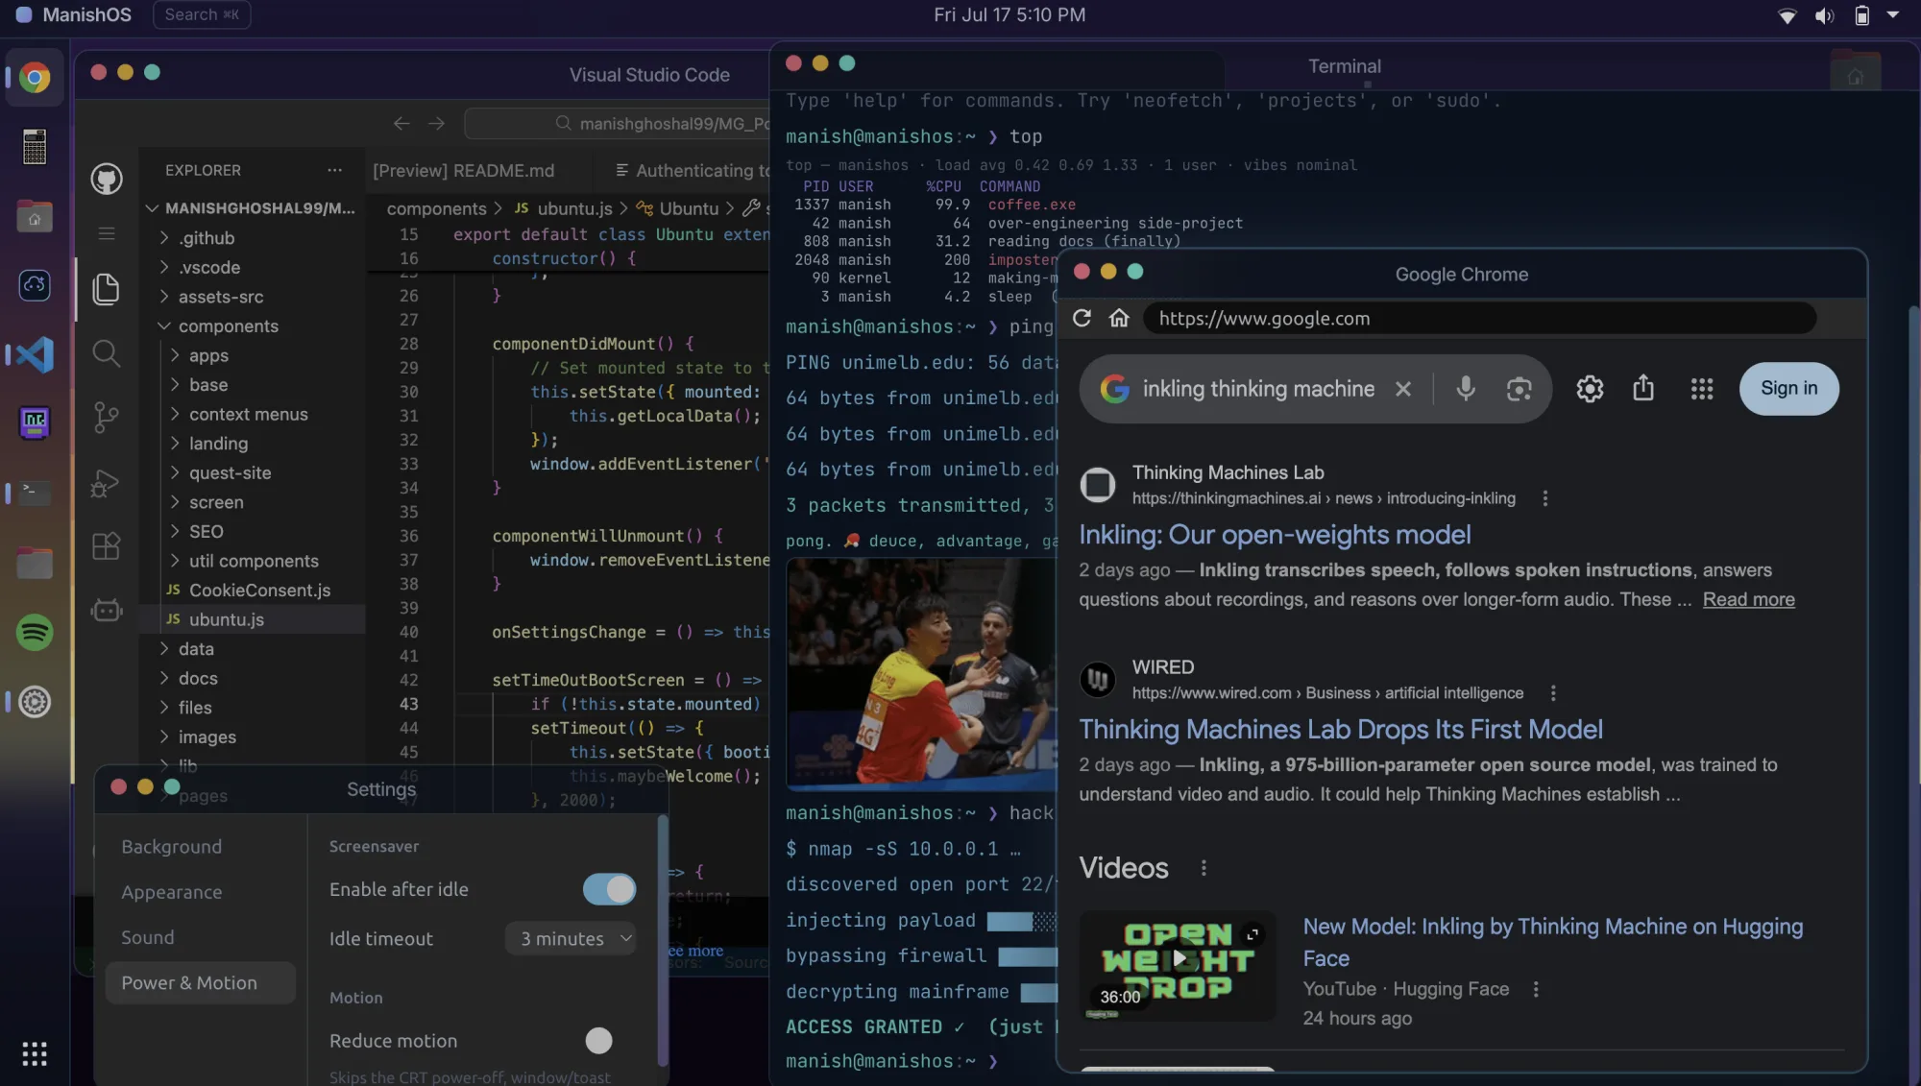The width and height of the screenshot is (1921, 1086).
Task: Click Read more link
Action: tap(1748, 599)
